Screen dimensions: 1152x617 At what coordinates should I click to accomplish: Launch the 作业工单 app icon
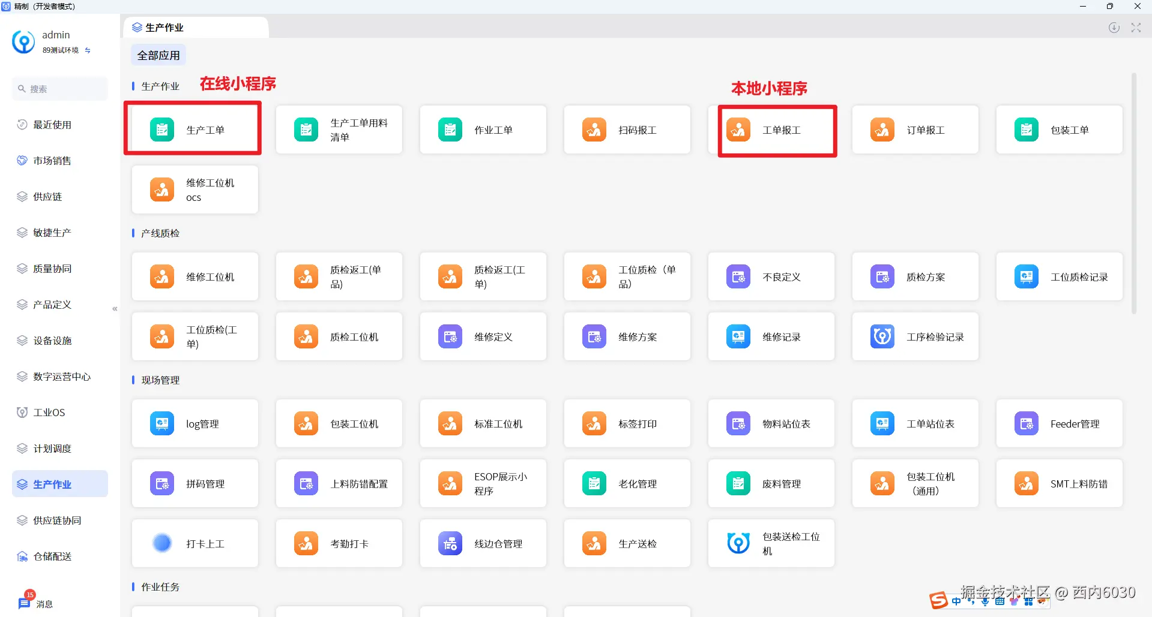point(450,130)
